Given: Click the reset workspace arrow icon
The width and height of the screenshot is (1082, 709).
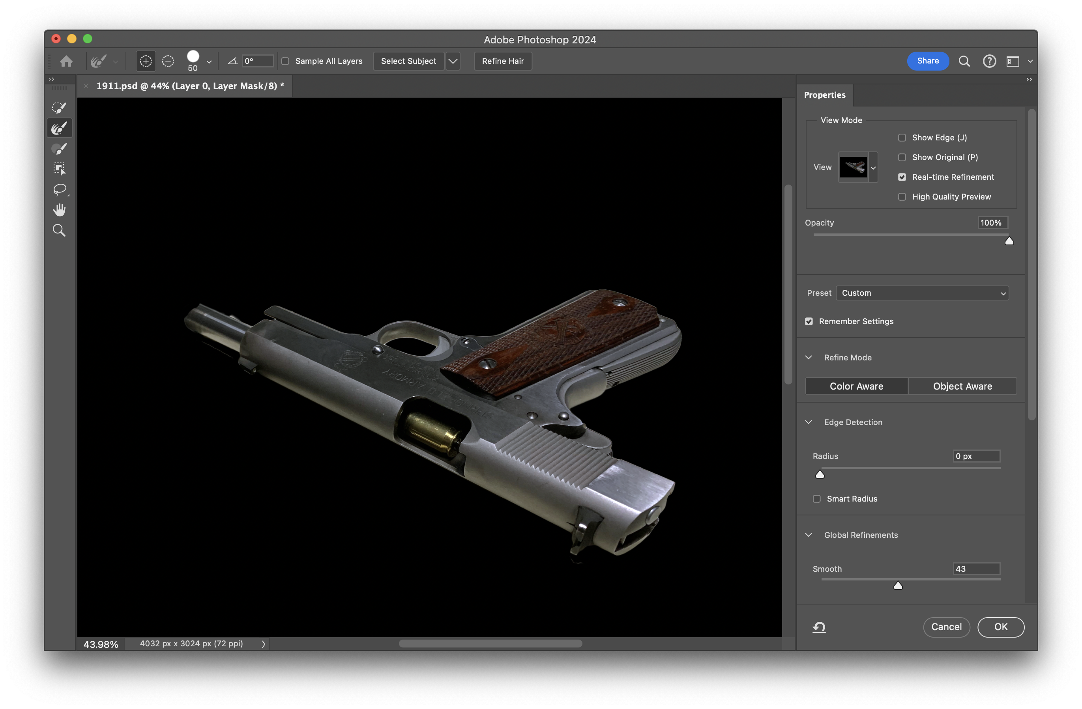Looking at the screenshot, I should pos(819,627).
